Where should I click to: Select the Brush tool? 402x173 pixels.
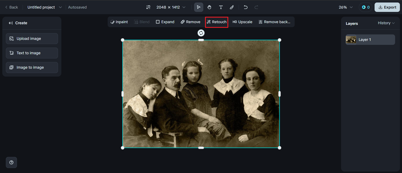point(232,7)
